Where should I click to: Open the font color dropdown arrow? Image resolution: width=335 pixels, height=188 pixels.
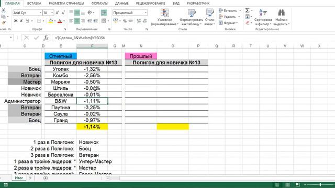[64, 21]
